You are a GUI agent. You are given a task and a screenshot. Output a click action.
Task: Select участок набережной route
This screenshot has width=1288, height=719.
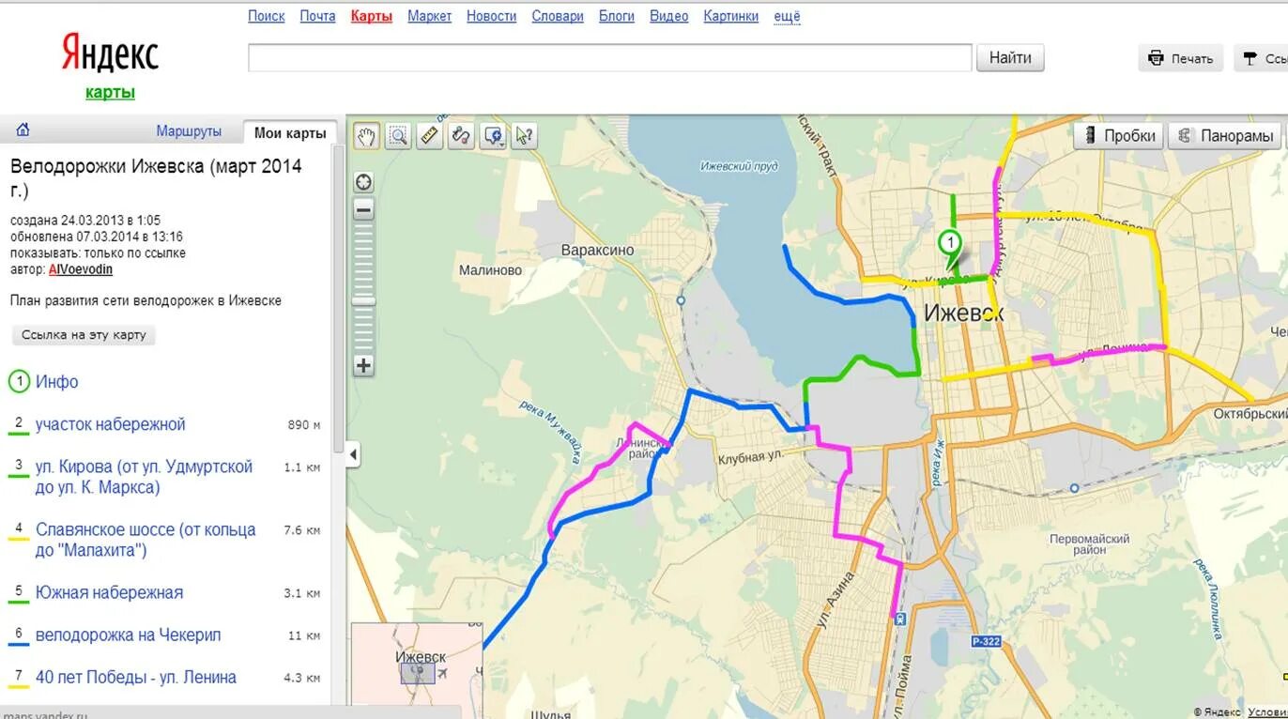(111, 424)
